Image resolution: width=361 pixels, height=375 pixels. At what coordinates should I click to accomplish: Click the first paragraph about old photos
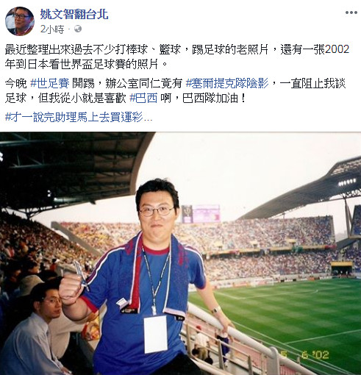click(177, 57)
